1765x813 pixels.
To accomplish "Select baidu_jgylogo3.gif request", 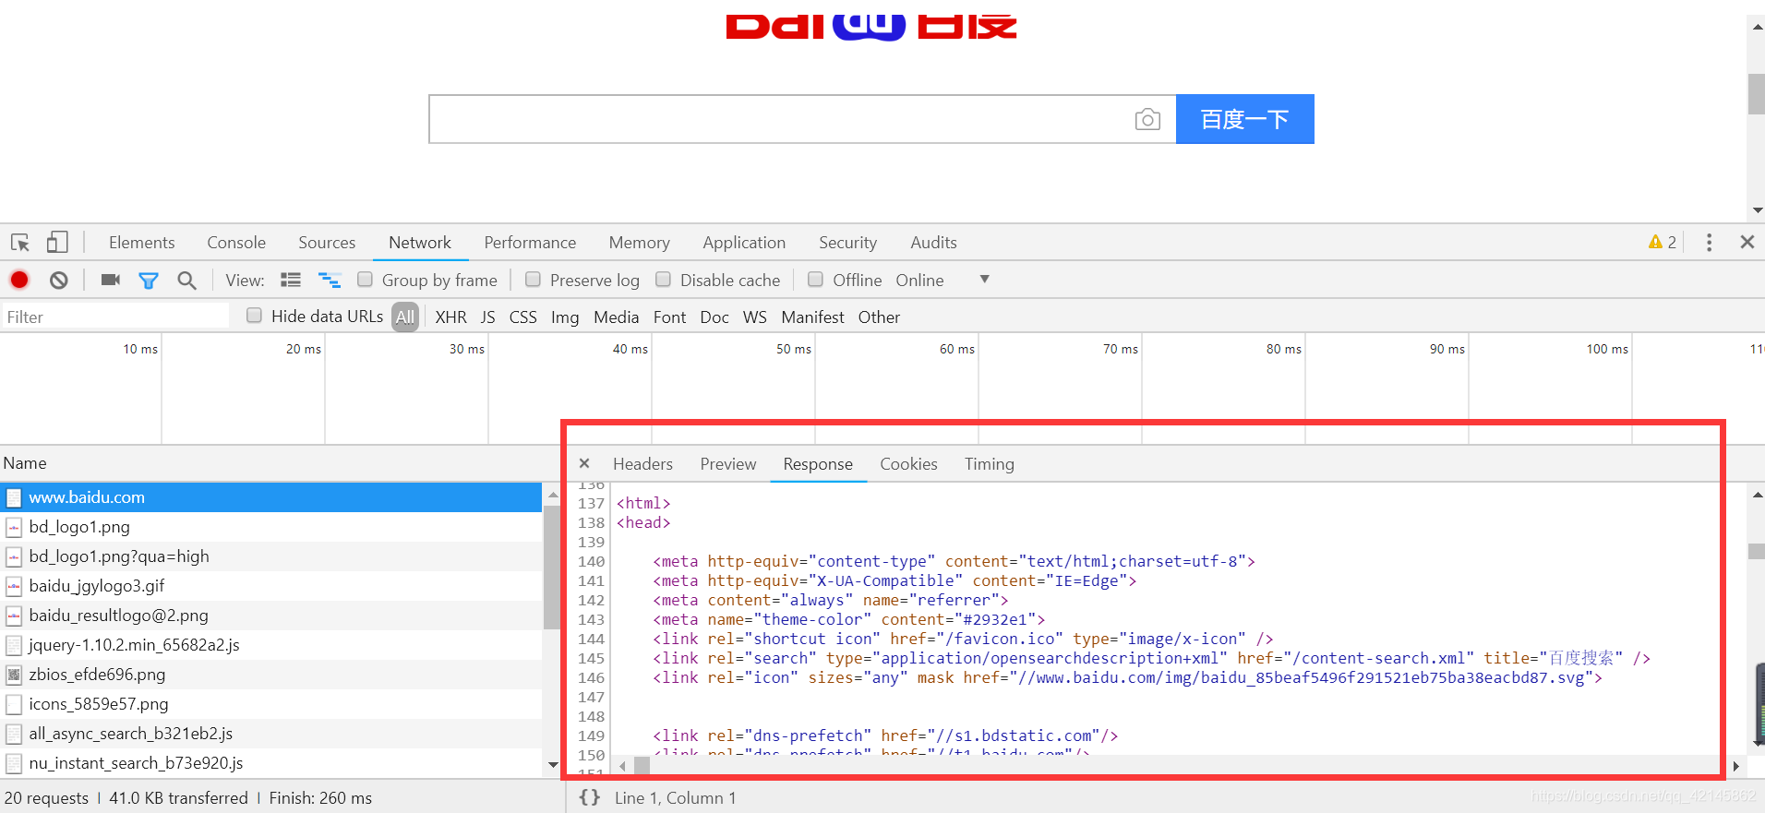I will 270,586.
